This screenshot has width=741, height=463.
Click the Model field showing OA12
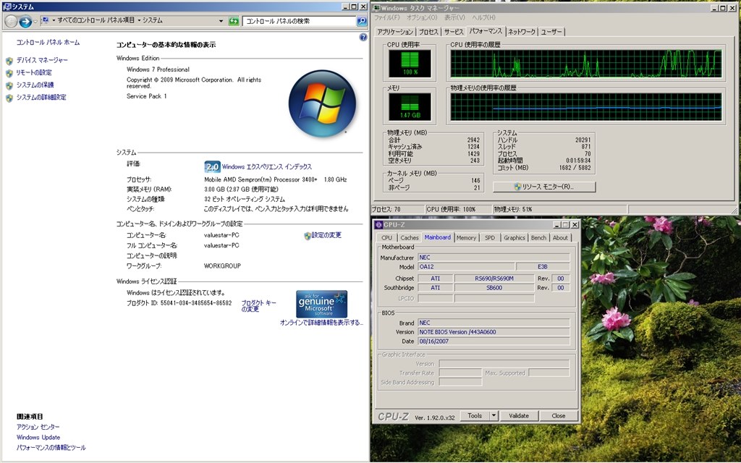pyautogui.click(x=467, y=267)
